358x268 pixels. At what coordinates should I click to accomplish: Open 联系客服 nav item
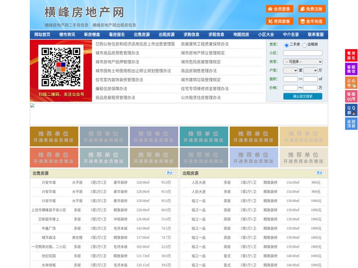coord(316,35)
